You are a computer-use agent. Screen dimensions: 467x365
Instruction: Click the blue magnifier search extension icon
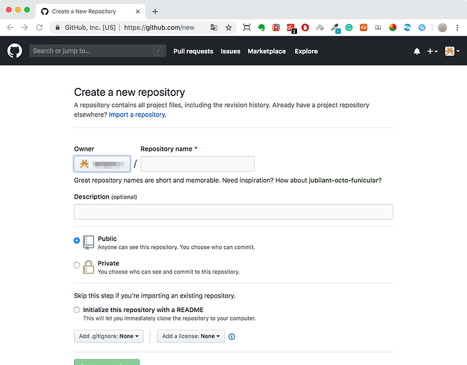coord(422,27)
